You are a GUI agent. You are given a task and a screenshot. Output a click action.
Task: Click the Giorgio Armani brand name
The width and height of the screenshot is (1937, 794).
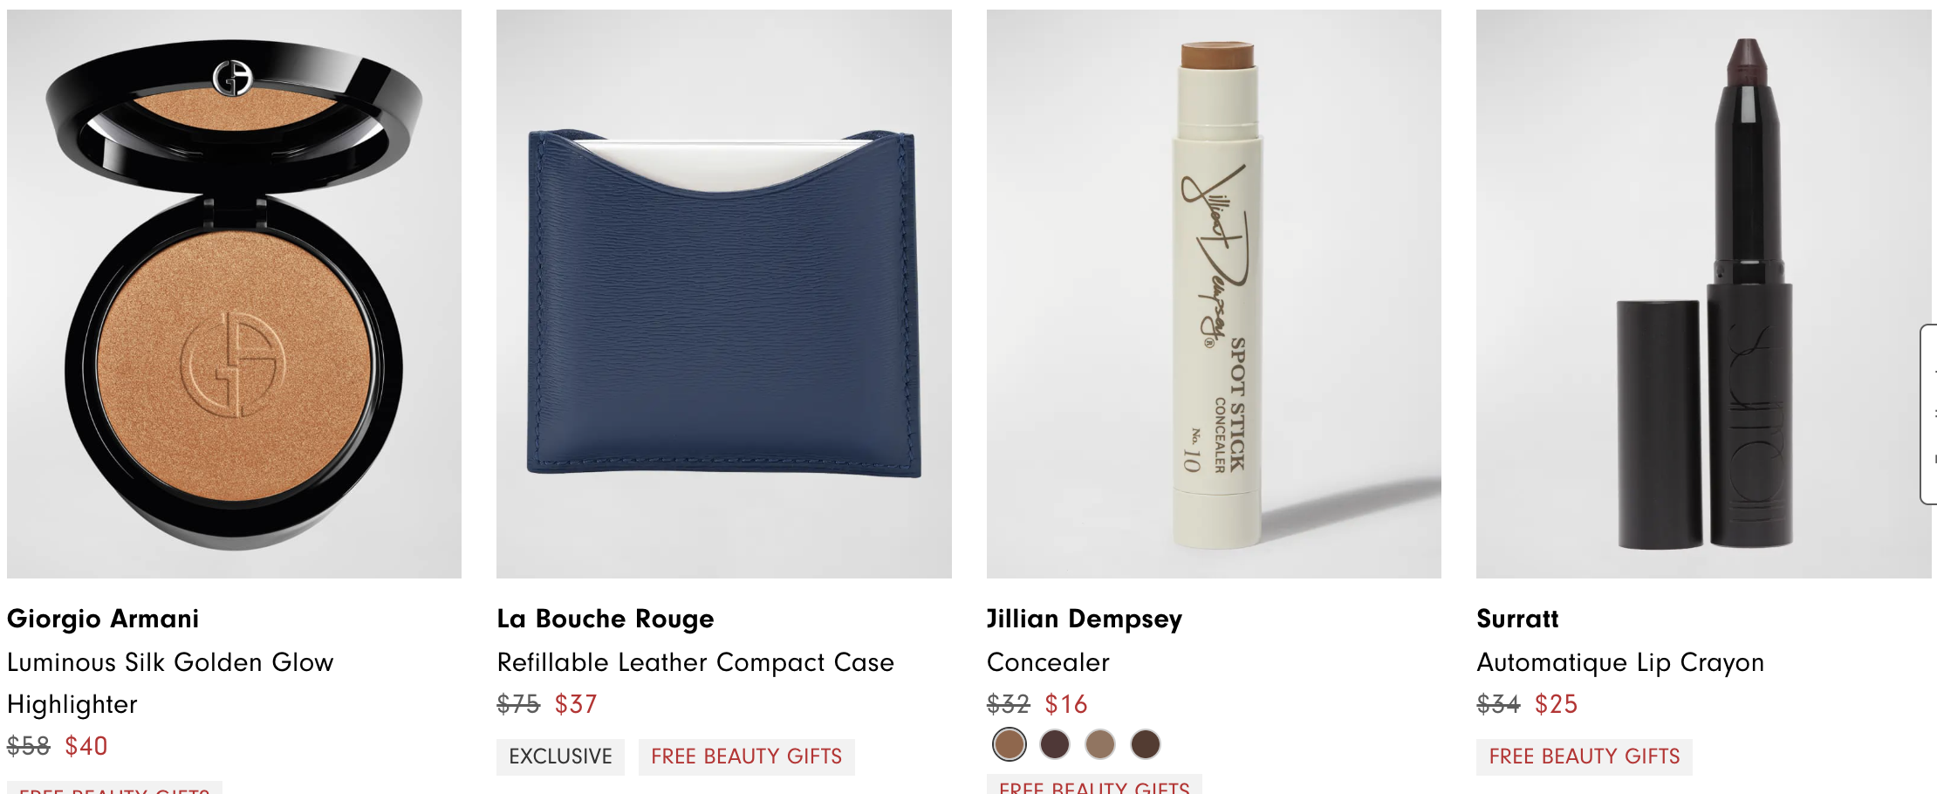[103, 619]
